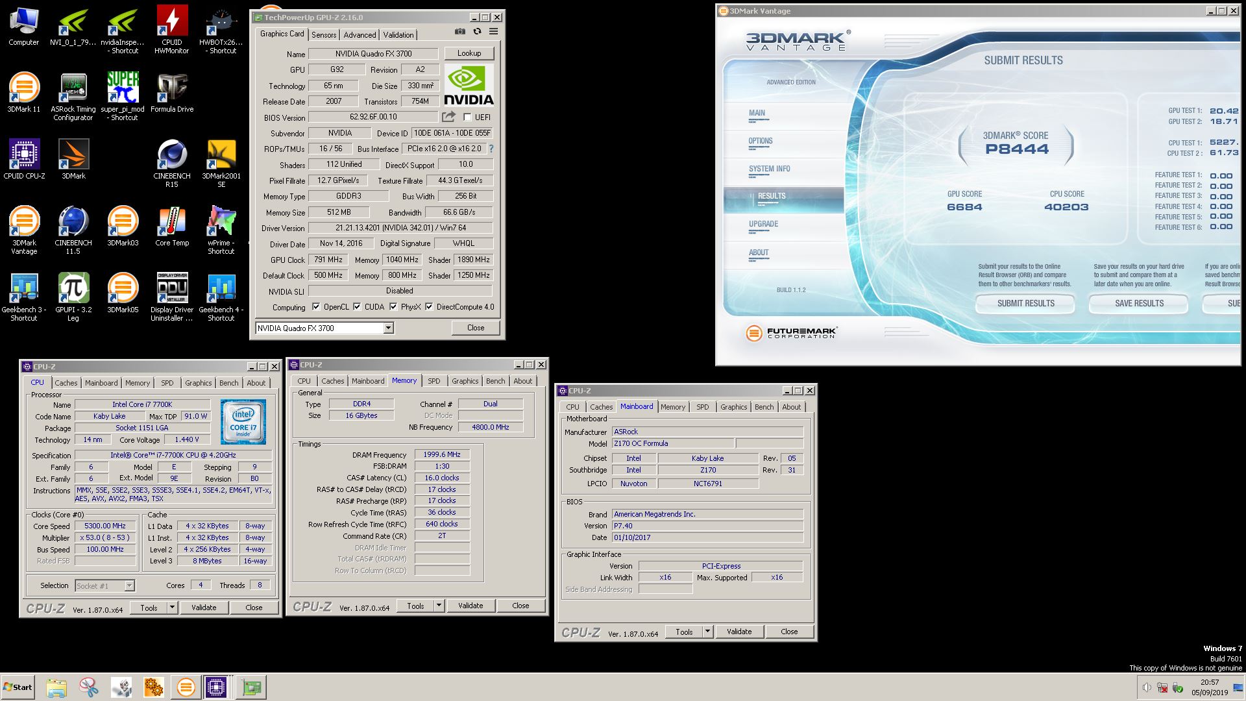The height and width of the screenshot is (701, 1246).
Task: Launch the Geekbench 4 shortcut icon
Action: click(221, 297)
